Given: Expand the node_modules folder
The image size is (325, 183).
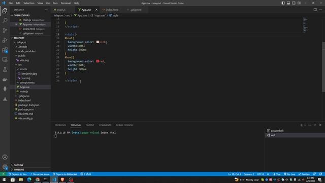Looking at the screenshot, I should point(26,51).
